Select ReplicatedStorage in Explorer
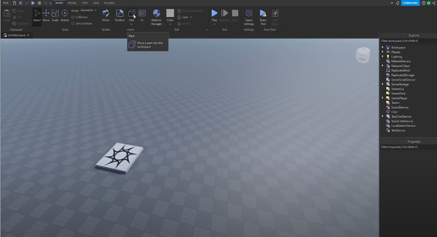This screenshot has height=237, width=437. tap(402, 75)
